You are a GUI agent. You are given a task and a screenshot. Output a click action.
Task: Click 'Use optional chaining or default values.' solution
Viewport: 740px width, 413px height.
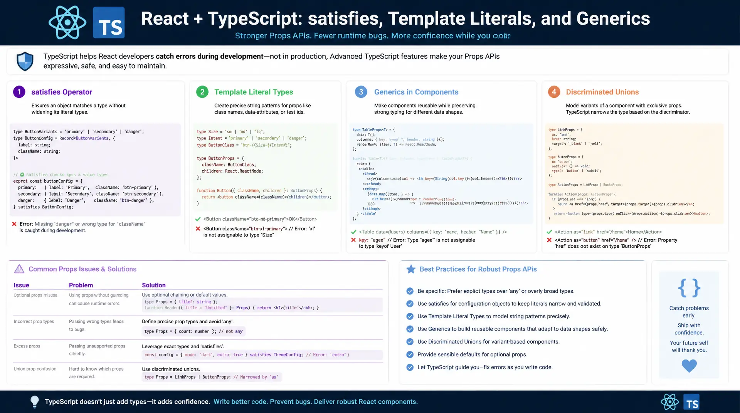pyautogui.click(x=185, y=295)
